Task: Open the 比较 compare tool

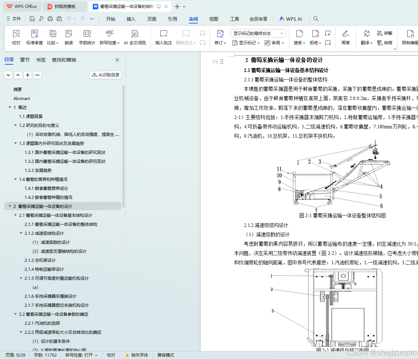Action: coord(53,37)
